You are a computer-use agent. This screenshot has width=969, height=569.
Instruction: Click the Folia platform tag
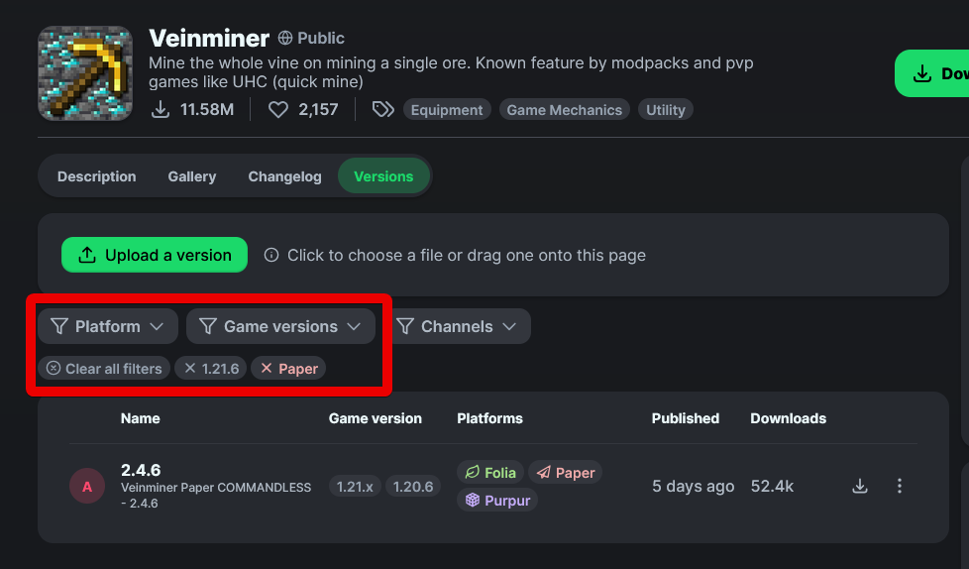490,473
